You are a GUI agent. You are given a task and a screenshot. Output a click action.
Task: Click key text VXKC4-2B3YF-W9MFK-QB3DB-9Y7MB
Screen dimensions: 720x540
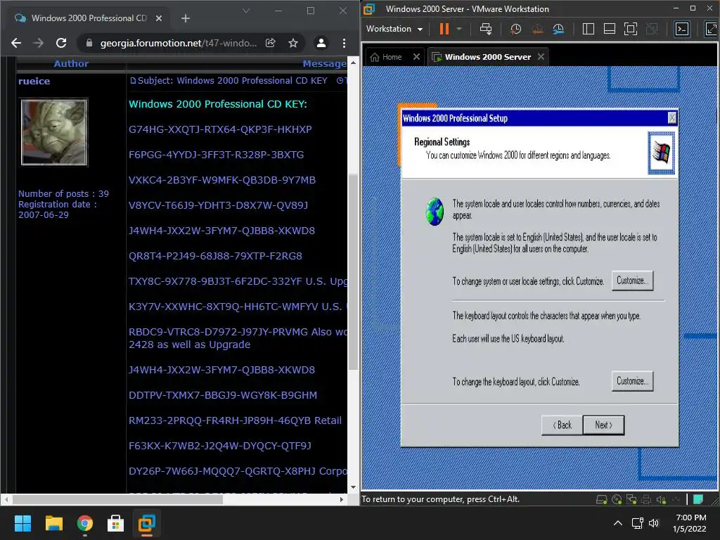click(x=222, y=180)
